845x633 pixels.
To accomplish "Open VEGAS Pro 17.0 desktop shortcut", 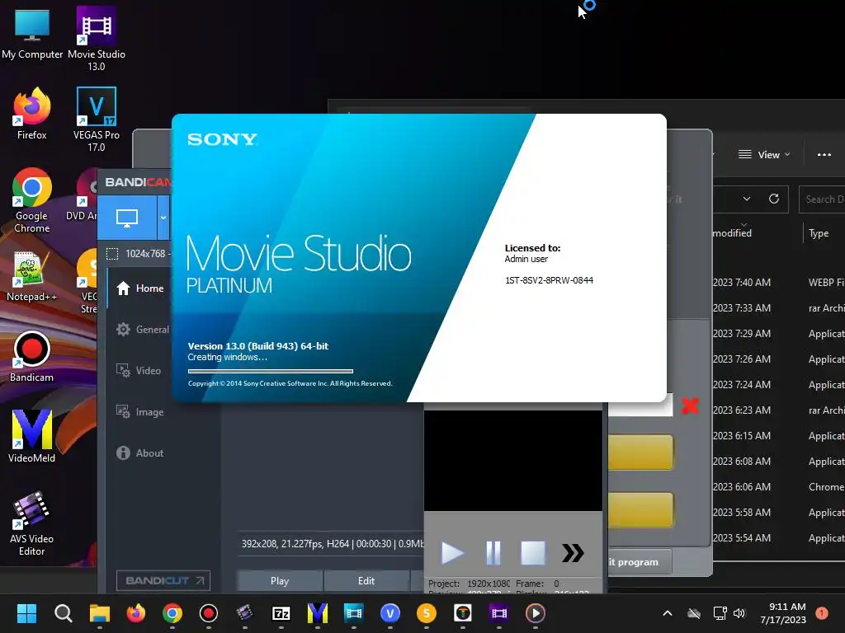I will point(96,120).
